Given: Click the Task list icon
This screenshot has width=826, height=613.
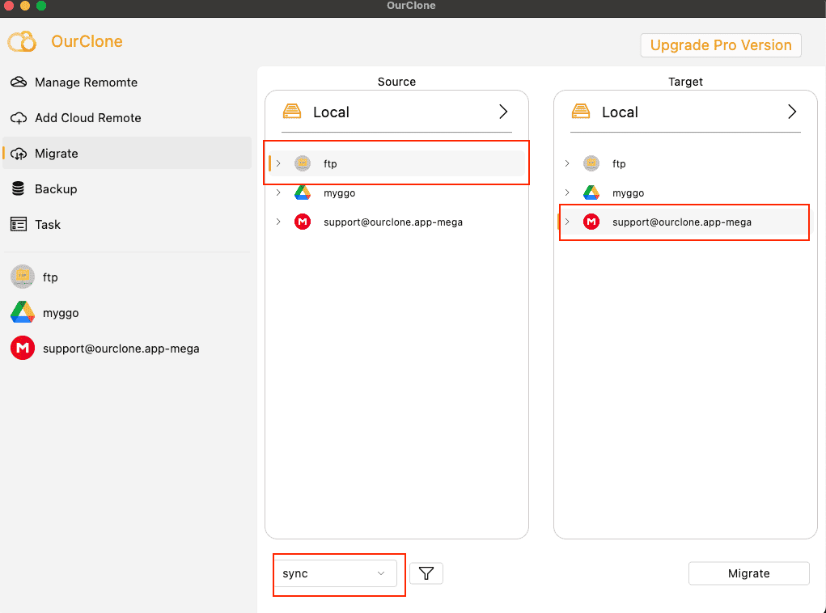Looking at the screenshot, I should click(18, 224).
